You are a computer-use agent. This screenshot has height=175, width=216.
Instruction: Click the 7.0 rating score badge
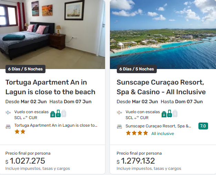point(203,126)
